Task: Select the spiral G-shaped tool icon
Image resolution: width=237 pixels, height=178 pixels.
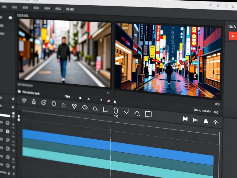Action: [44, 103]
